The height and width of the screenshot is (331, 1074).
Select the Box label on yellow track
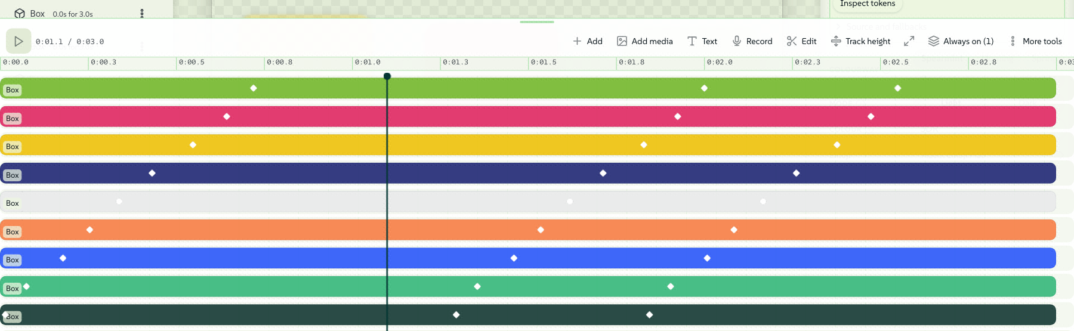click(13, 147)
